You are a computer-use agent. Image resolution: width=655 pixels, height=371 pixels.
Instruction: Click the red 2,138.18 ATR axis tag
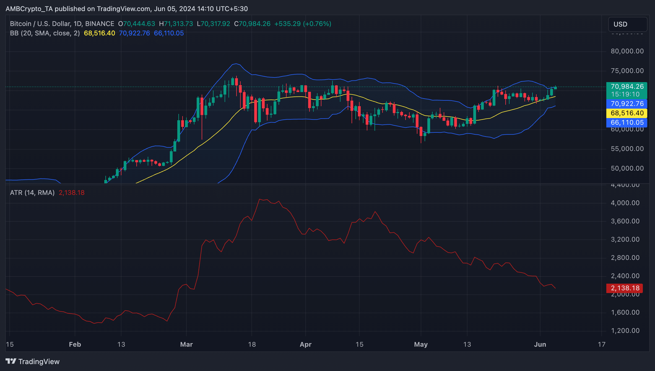625,288
